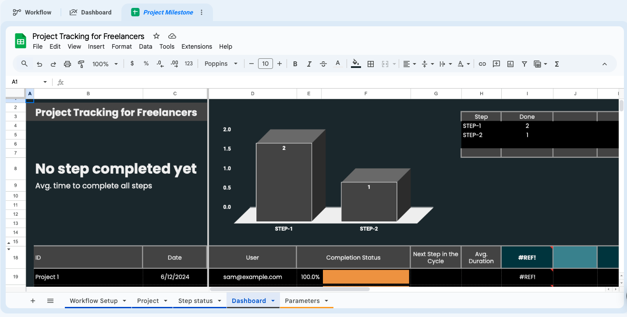The height and width of the screenshot is (317, 627).
Task: Click Increase decimal places icon
Action: pyautogui.click(x=174, y=64)
